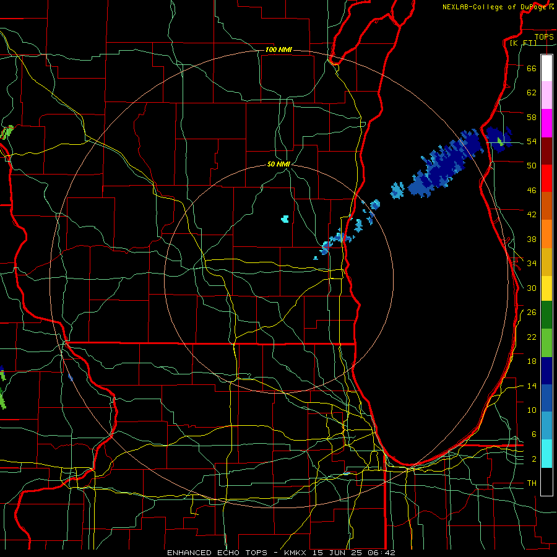Click the "100 NMI" range ring label
This screenshot has width=557, height=557.
278,50
